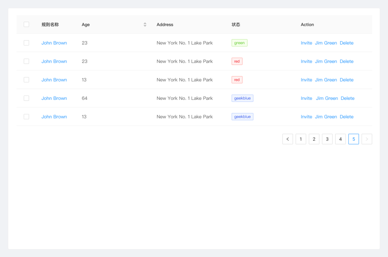Image resolution: width=388 pixels, height=257 pixels.
Task: Select the checkbox for the age 64 row
Action: (x=26, y=98)
